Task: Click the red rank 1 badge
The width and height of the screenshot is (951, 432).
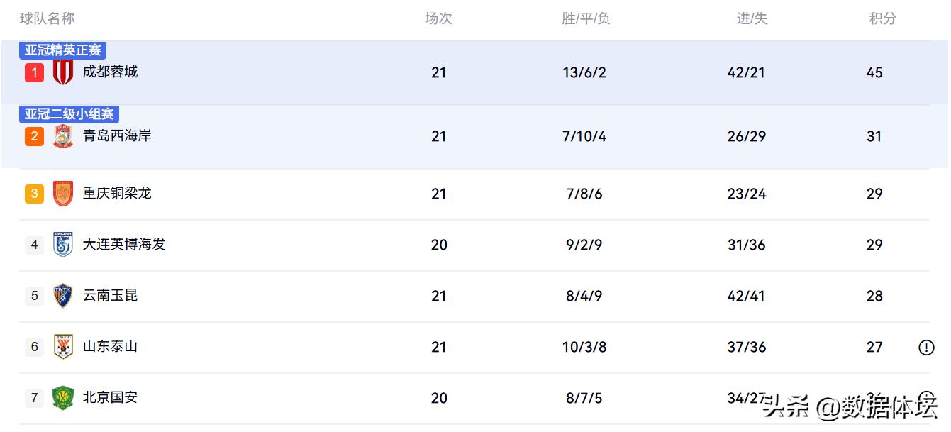Action: [34, 72]
